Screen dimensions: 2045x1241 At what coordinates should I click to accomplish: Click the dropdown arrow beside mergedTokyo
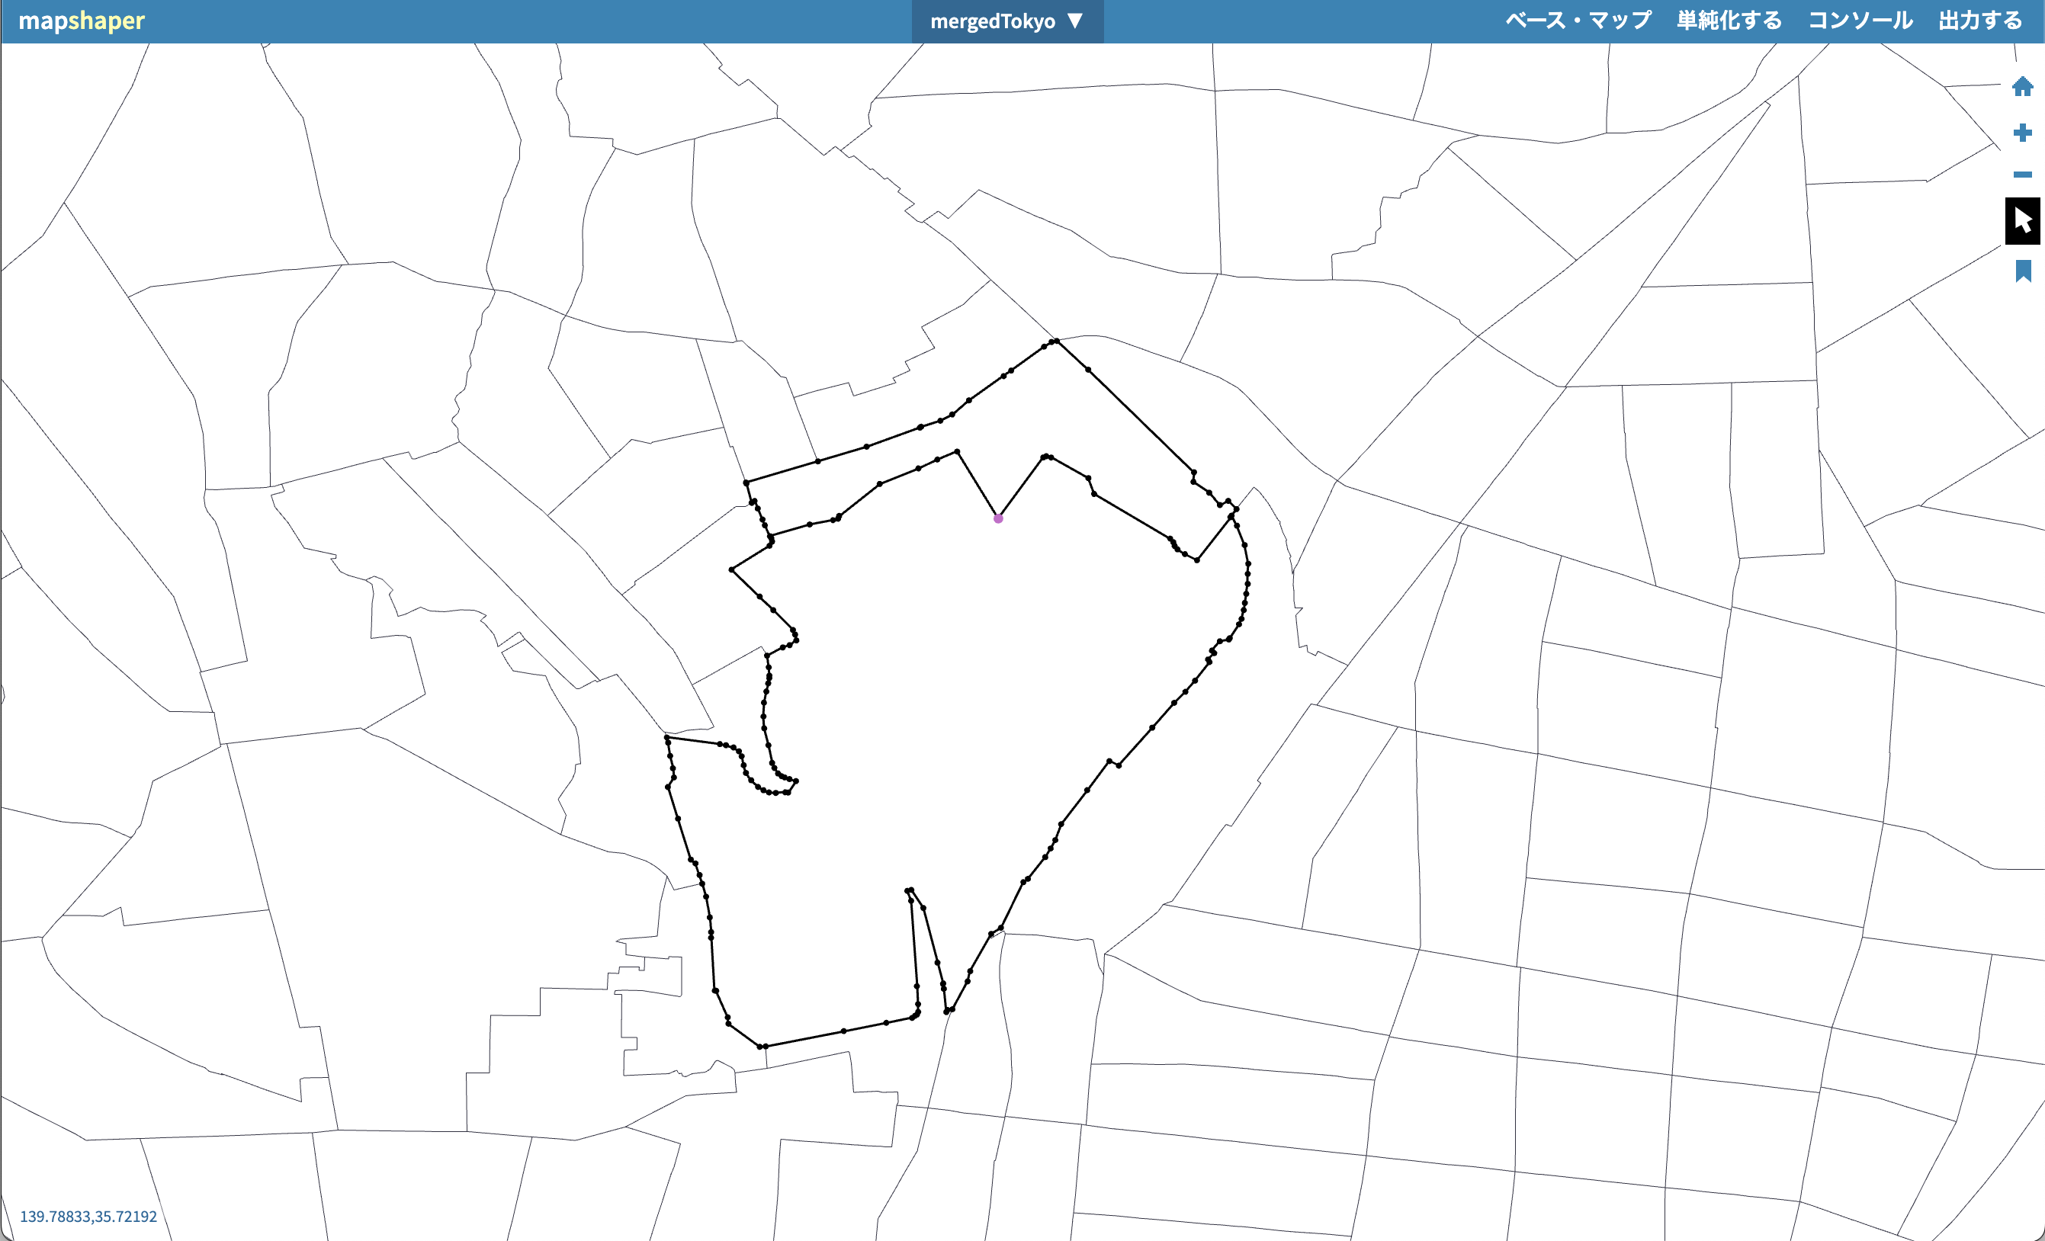coord(1075,21)
